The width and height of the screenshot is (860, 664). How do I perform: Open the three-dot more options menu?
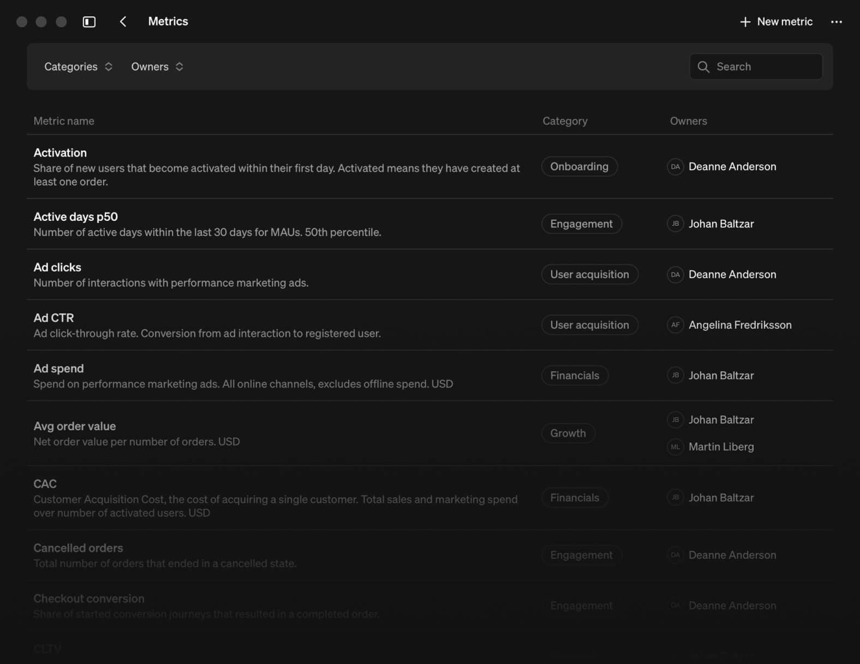[836, 22]
